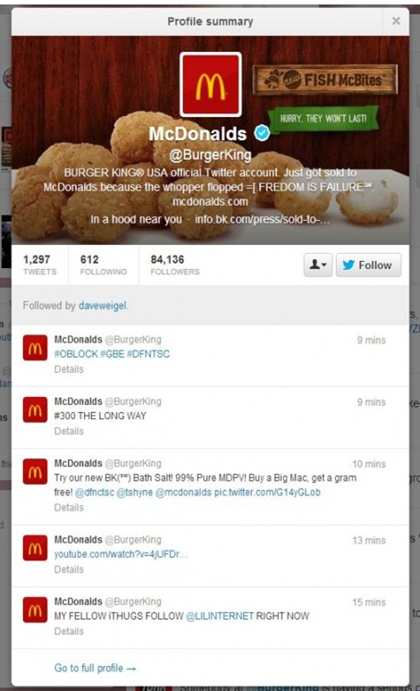The image size is (420, 691).
Task: Open the mcdonalds.com link in the bio
Action: pyautogui.click(x=210, y=202)
